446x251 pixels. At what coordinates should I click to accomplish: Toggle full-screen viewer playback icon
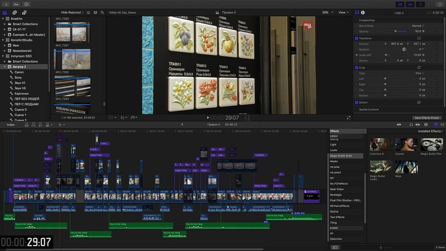click(x=348, y=117)
